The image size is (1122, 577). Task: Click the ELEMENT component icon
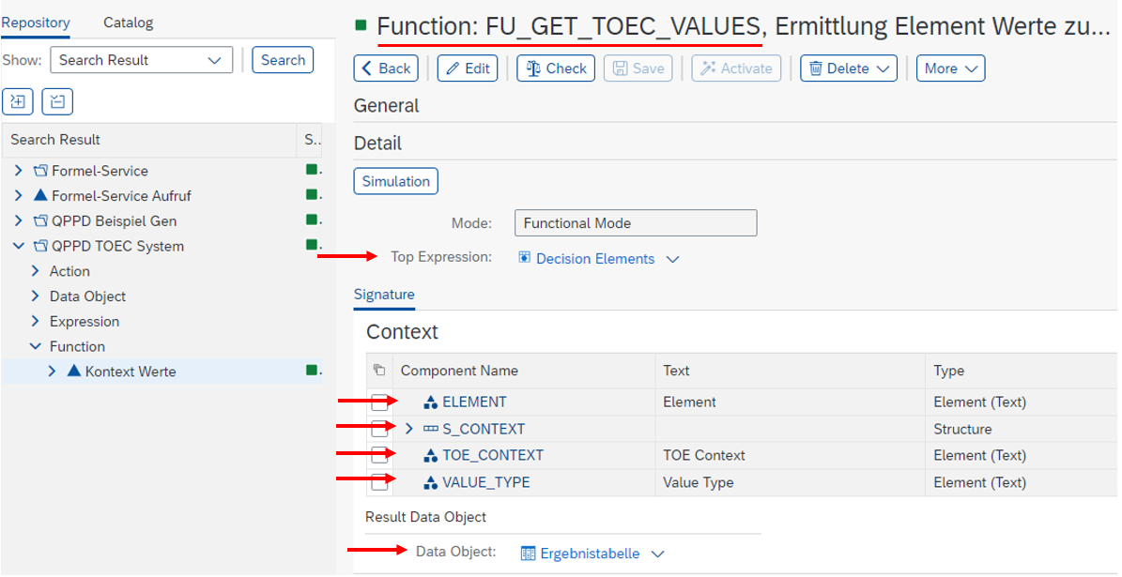point(431,402)
